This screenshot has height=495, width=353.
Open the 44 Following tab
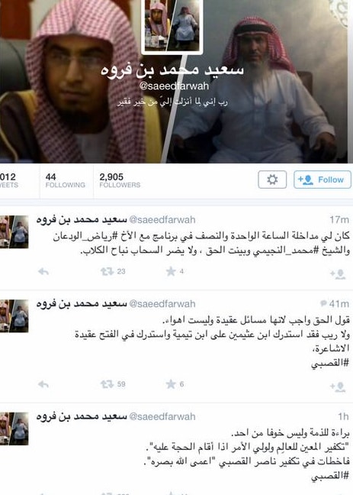[66, 180]
